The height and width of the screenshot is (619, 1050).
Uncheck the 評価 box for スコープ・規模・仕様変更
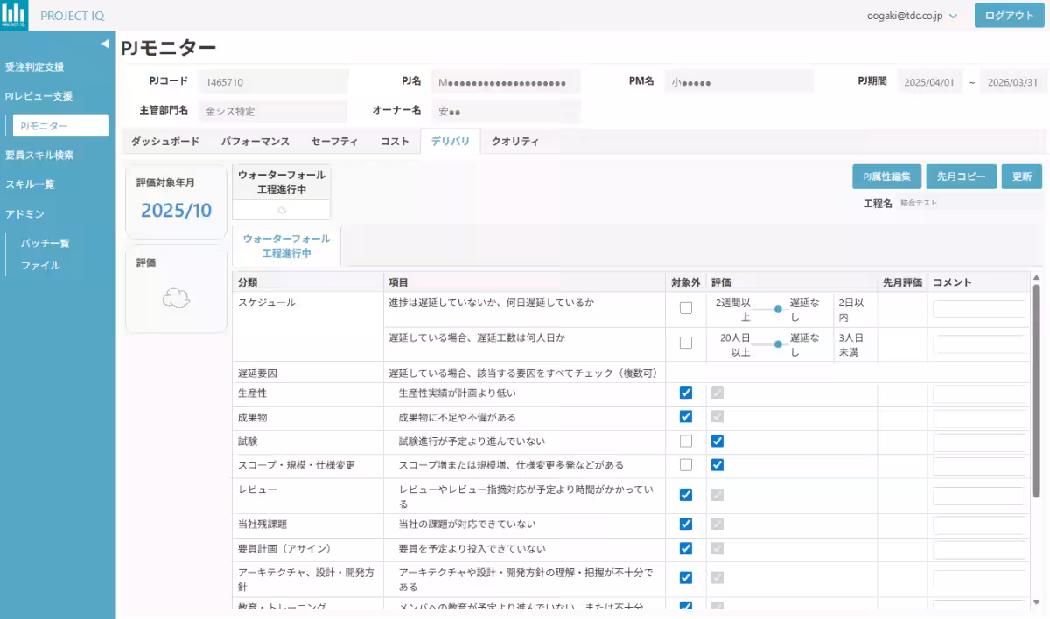pyautogui.click(x=717, y=465)
